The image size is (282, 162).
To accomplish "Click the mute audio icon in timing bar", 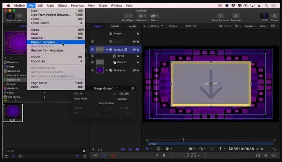I will point(95,155).
